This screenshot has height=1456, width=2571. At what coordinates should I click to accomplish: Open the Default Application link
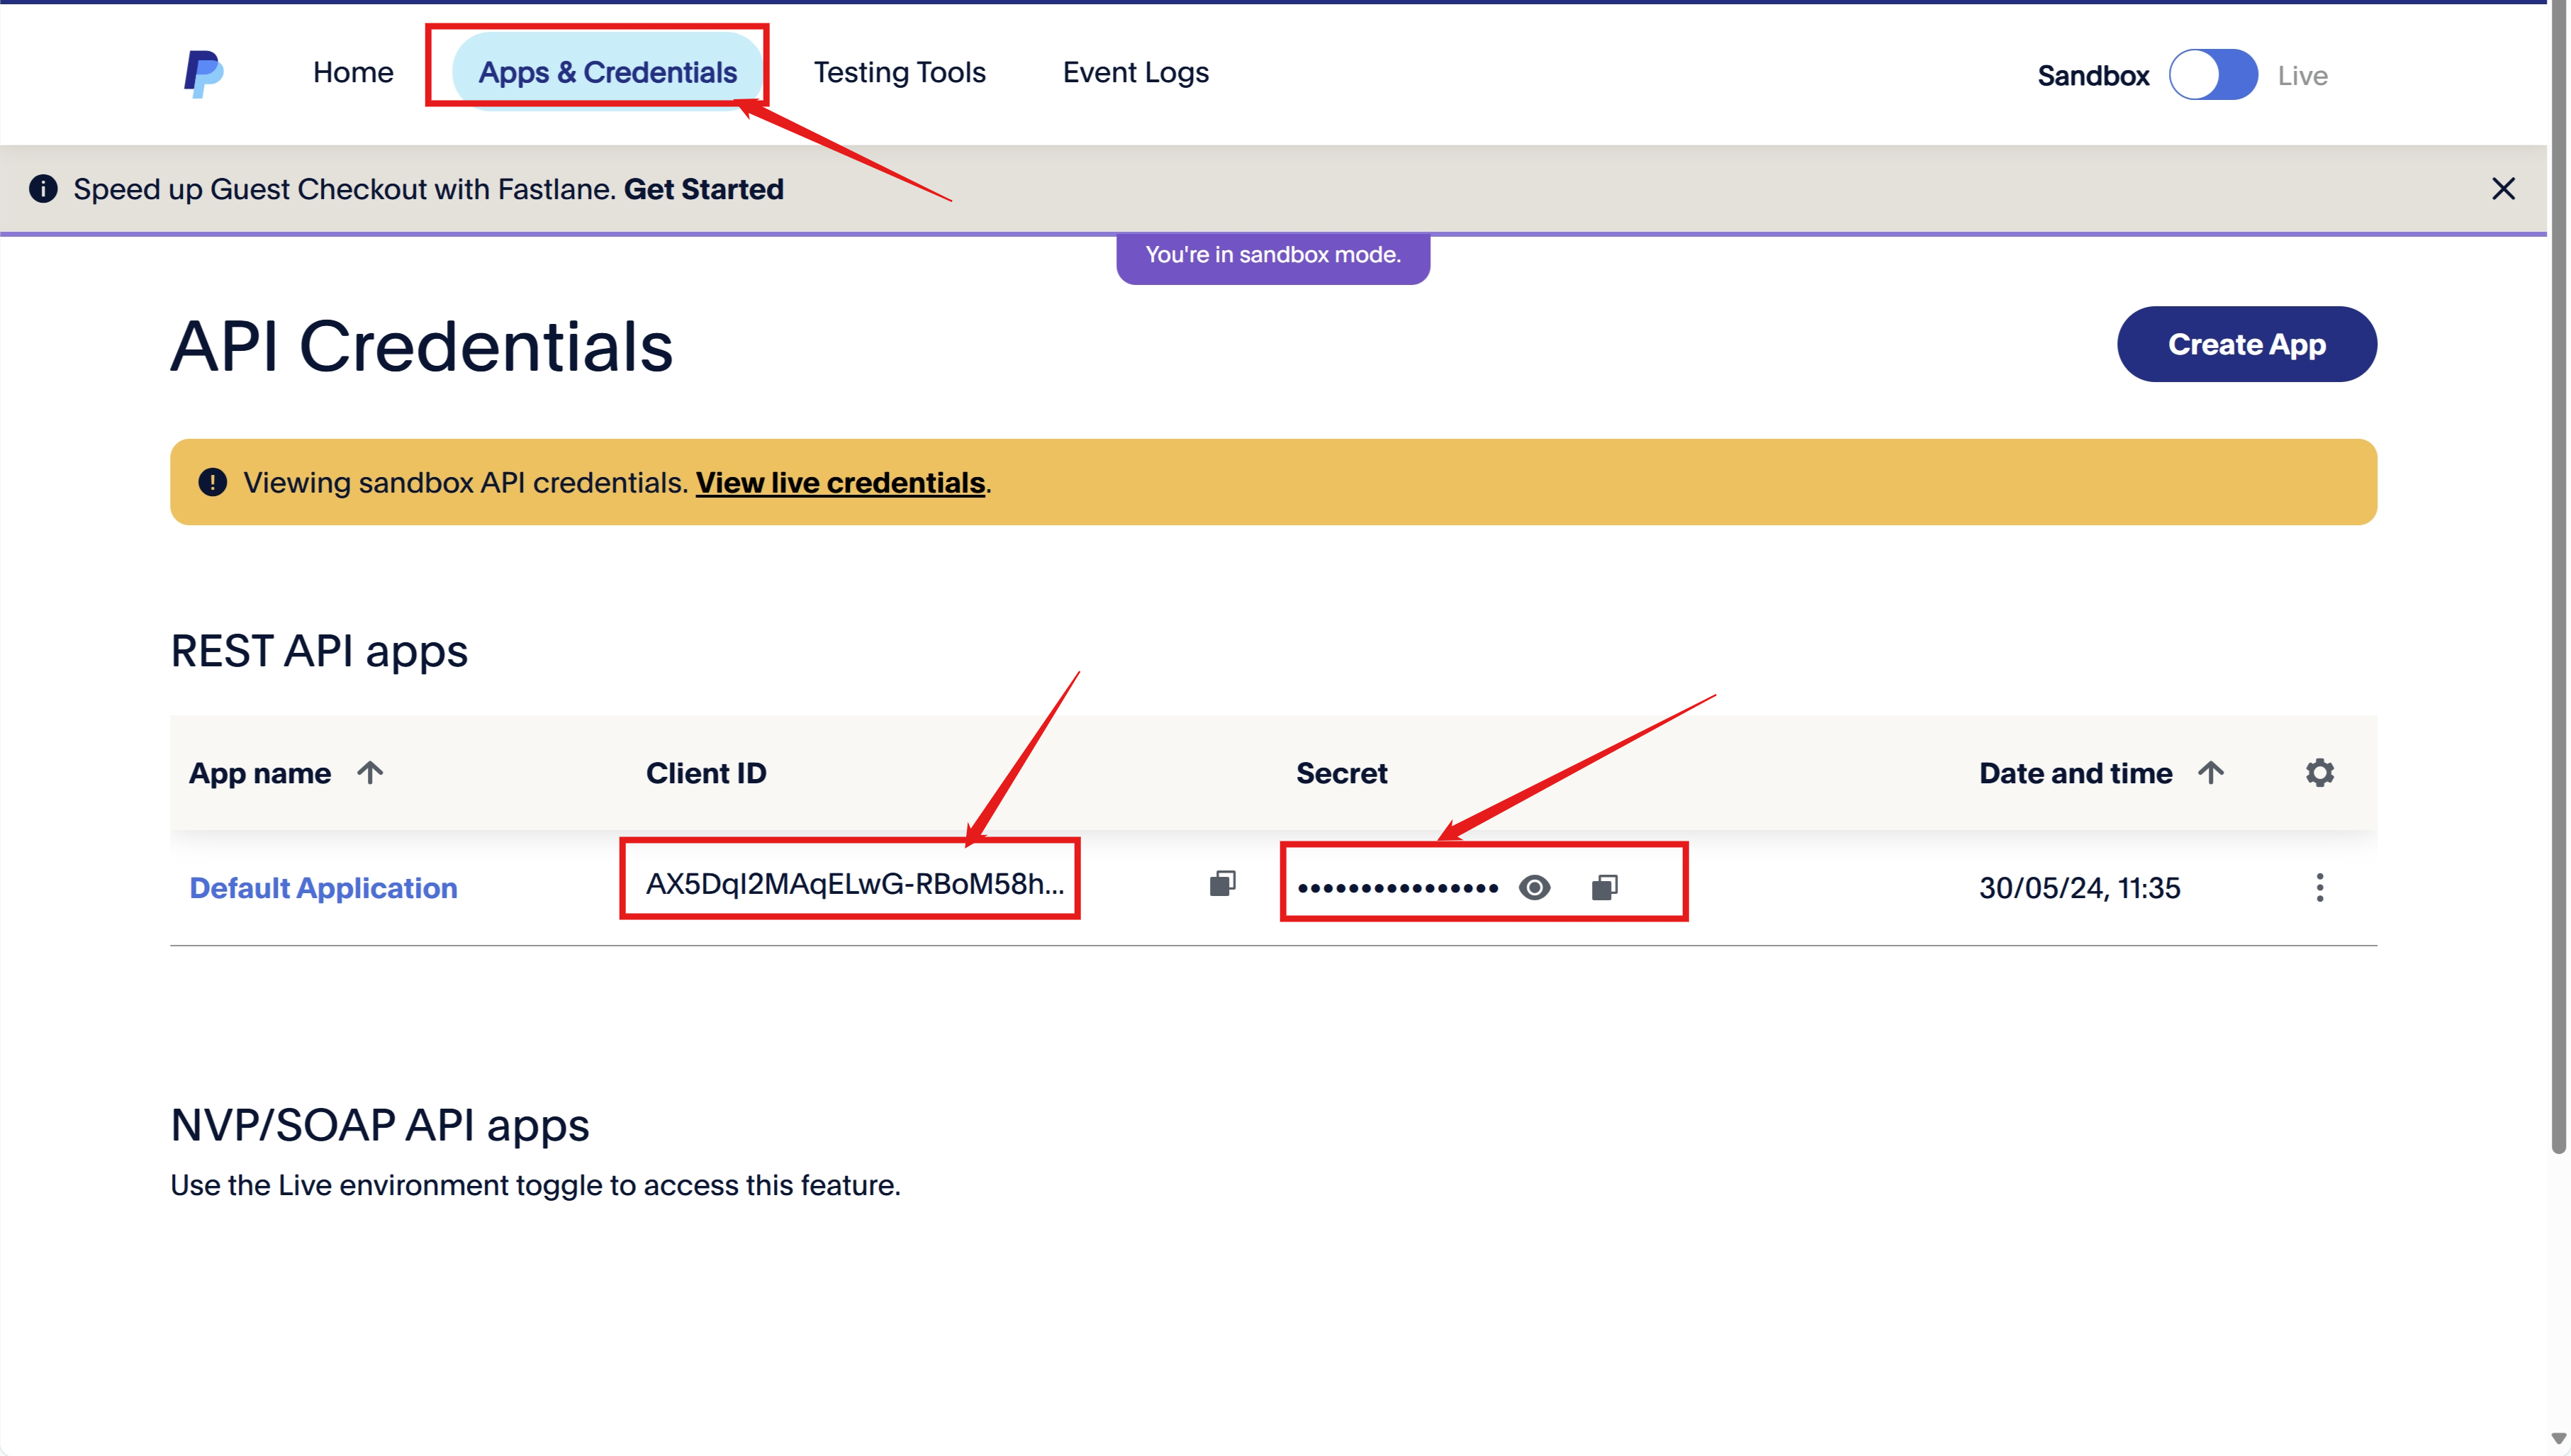coord(323,888)
